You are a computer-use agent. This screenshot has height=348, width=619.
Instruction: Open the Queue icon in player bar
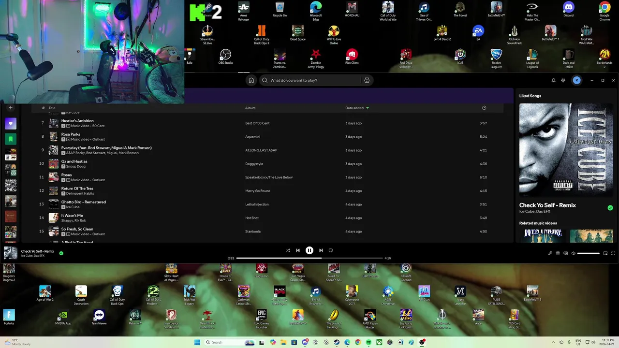(x=558, y=253)
